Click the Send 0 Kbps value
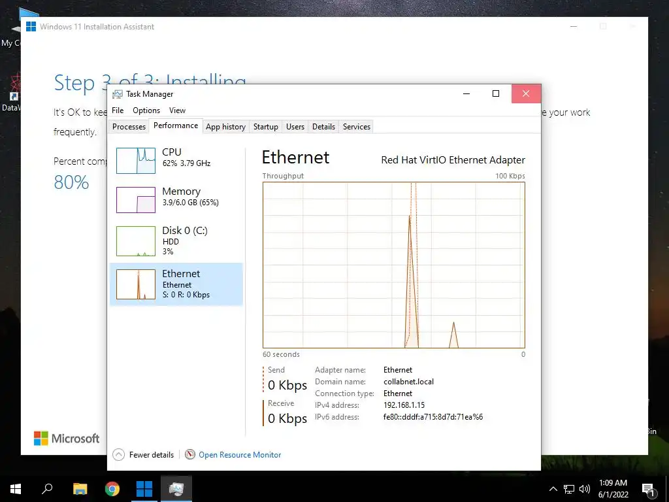The height and width of the screenshot is (502, 669). pyautogui.click(x=287, y=385)
